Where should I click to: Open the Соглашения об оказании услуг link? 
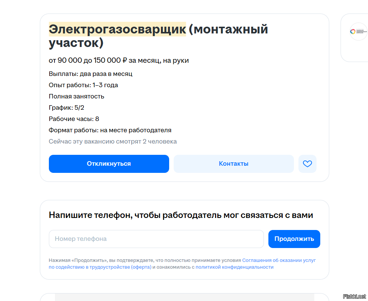click(279, 260)
